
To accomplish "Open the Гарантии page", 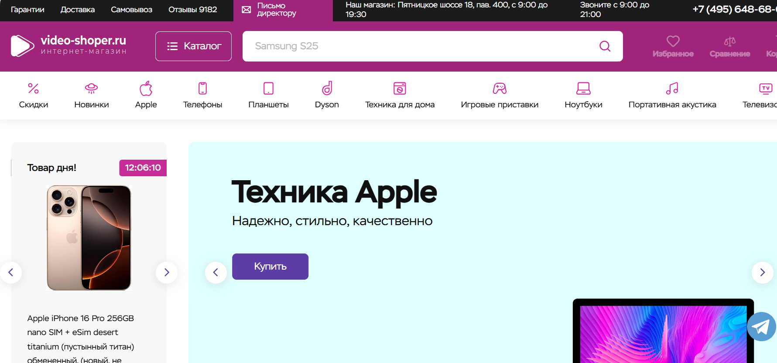I will coord(27,10).
